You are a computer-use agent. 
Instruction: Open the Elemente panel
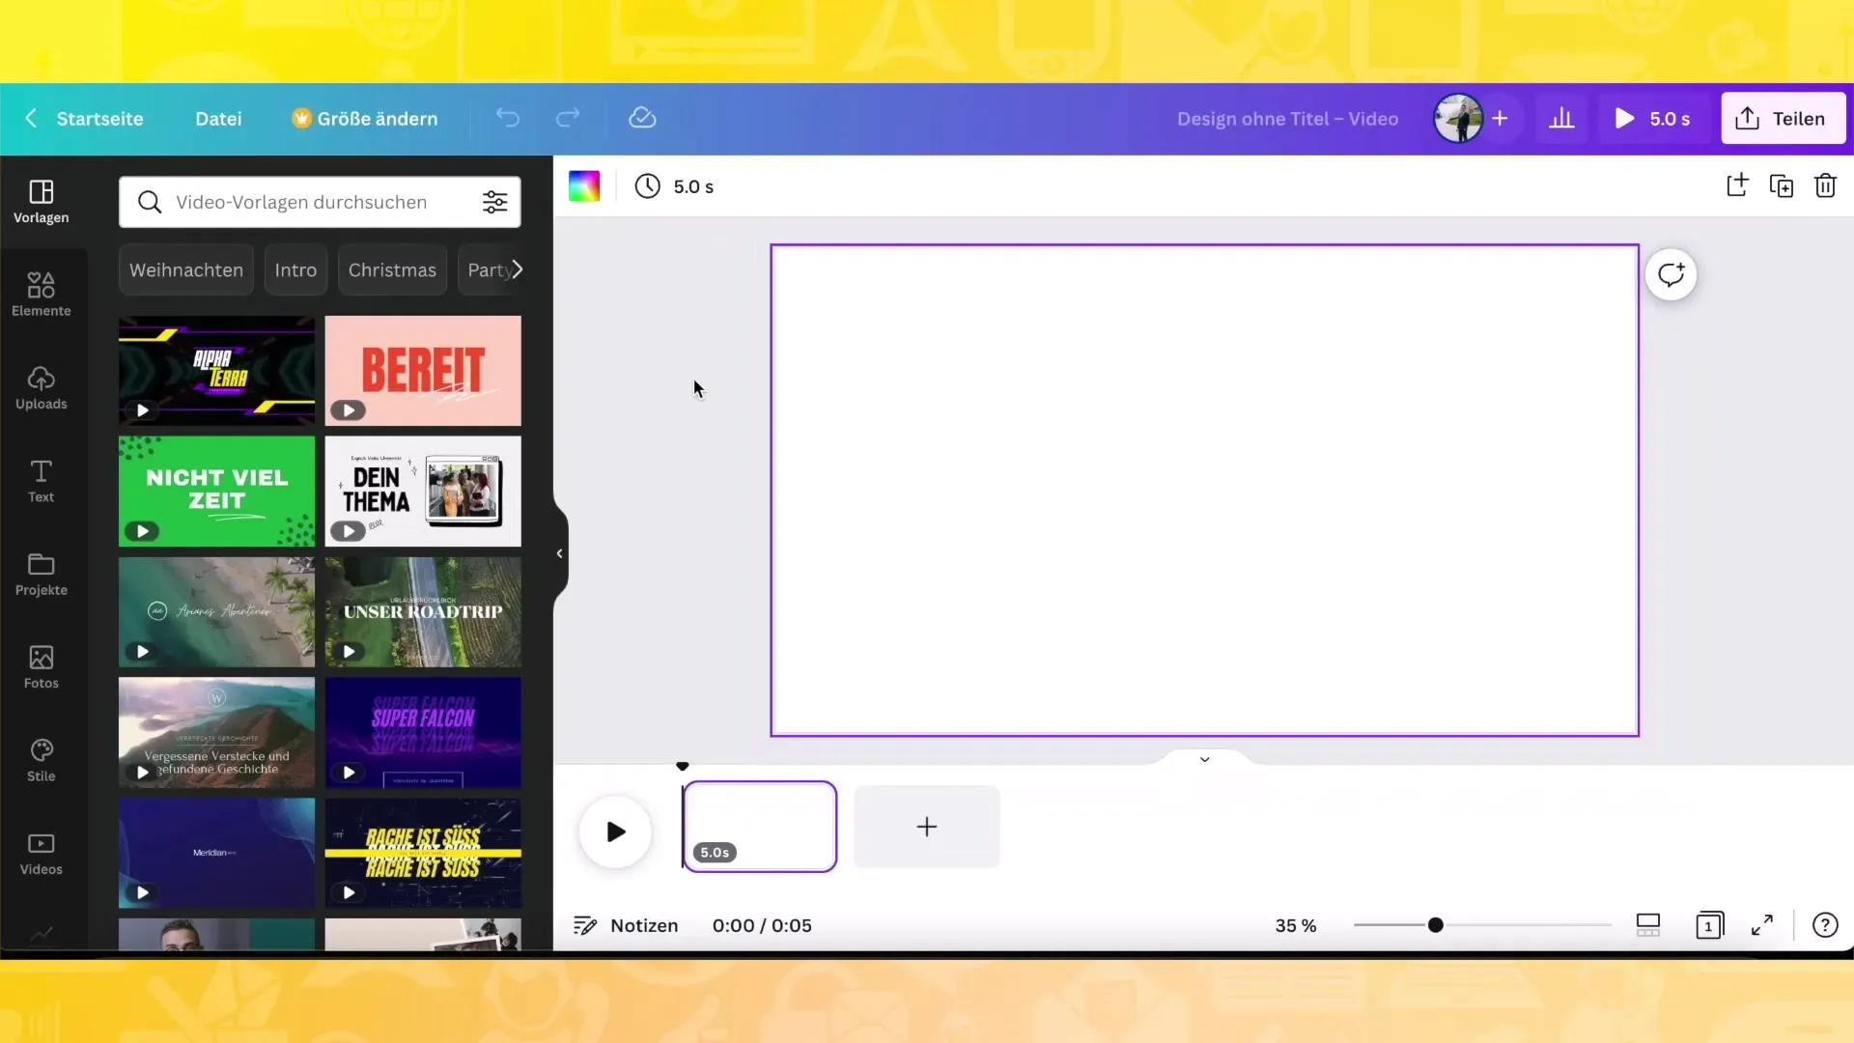coord(41,295)
